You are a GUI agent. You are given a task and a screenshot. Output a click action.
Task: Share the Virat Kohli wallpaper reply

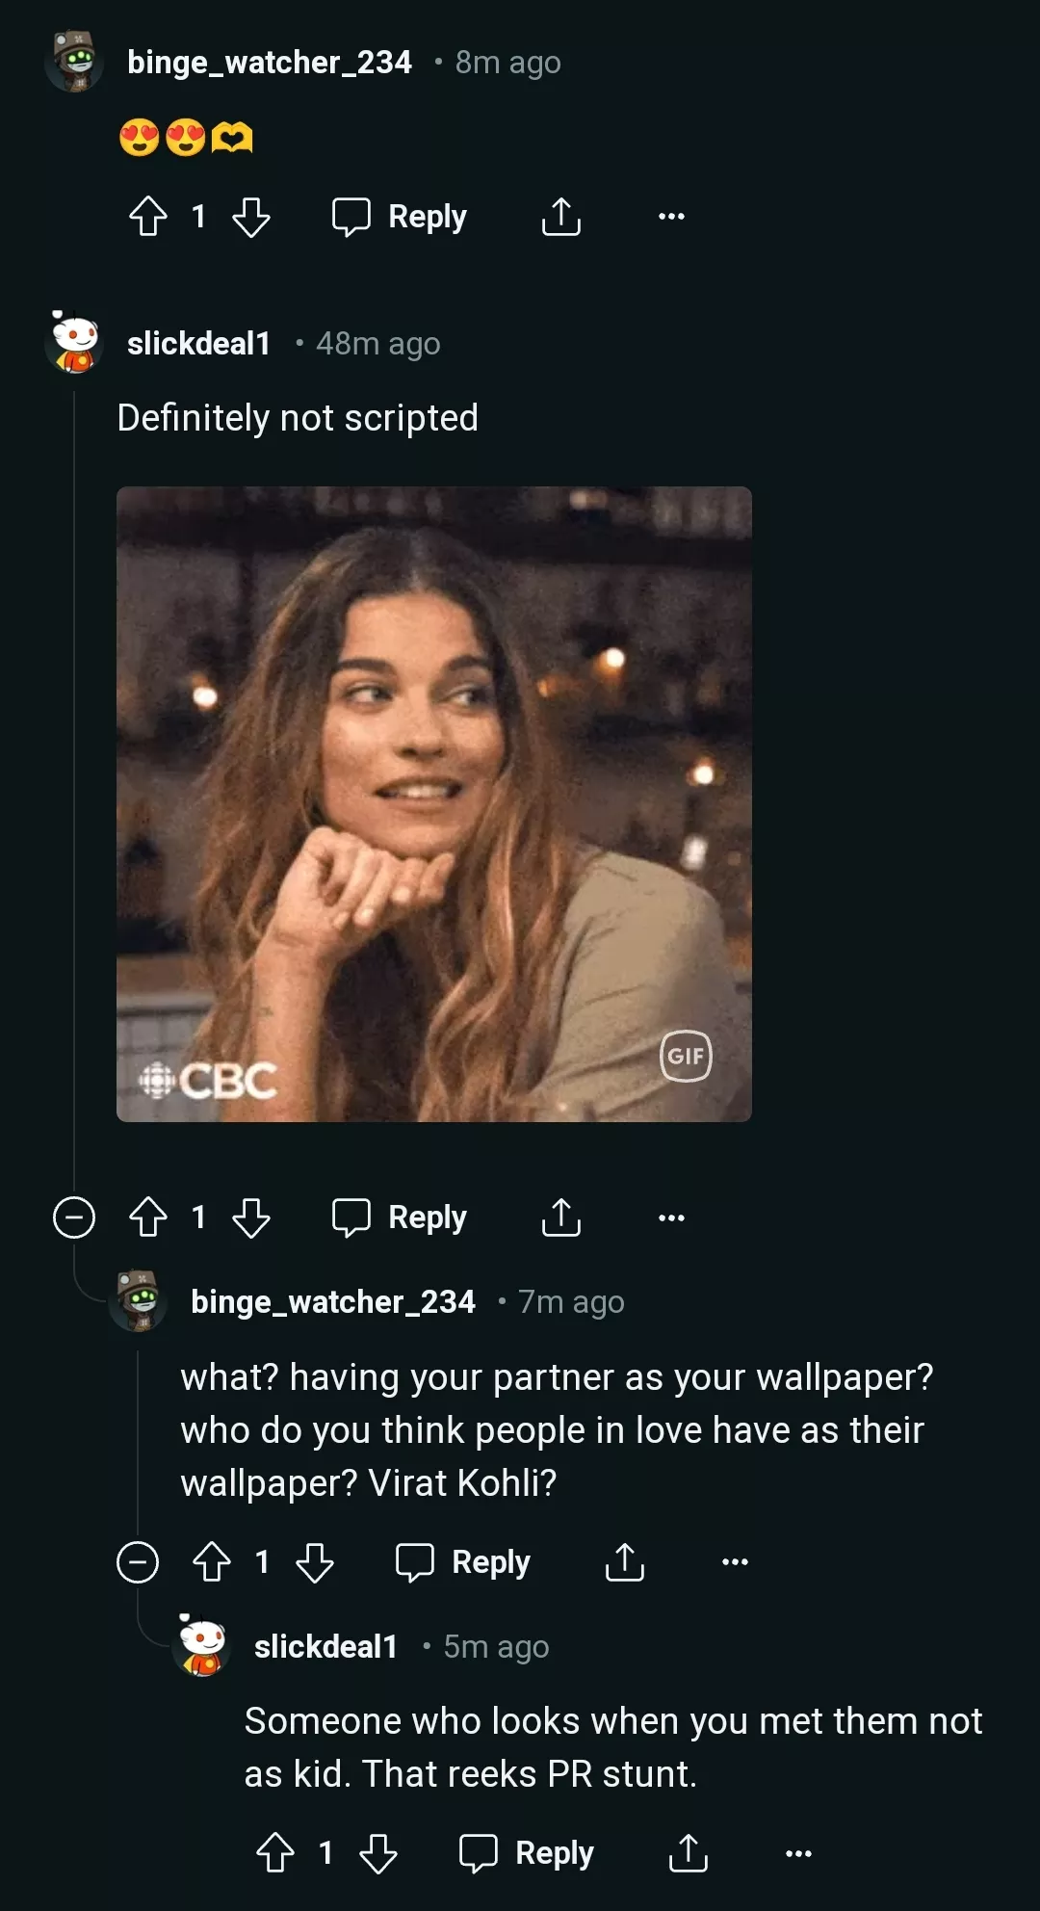click(x=625, y=1562)
